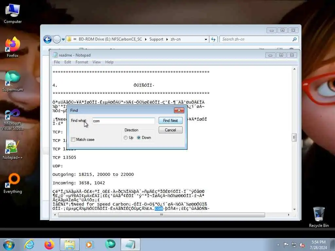Open Windows Media Player from the taskbar
The height and width of the screenshot is (251, 335).
tap(89, 244)
